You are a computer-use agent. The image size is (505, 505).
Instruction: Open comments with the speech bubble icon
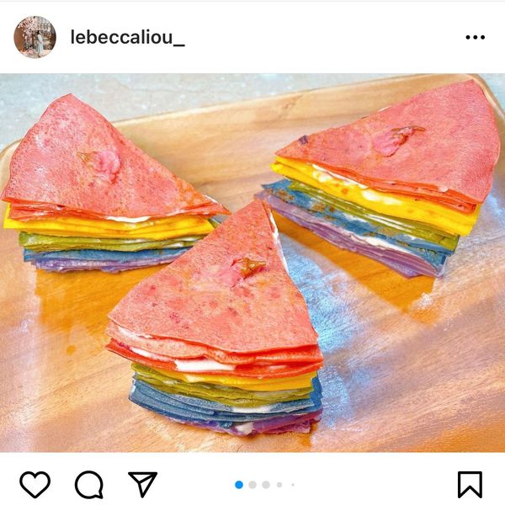click(89, 485)
